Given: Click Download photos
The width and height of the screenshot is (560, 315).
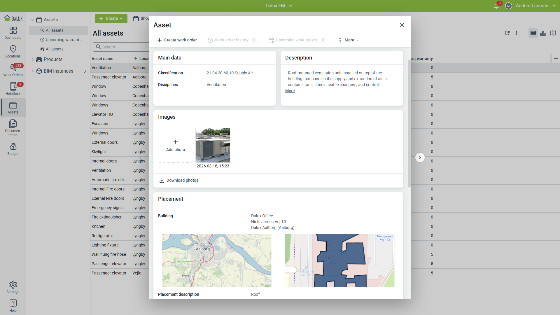Looking at the screenshot, I should coord(179,181).
